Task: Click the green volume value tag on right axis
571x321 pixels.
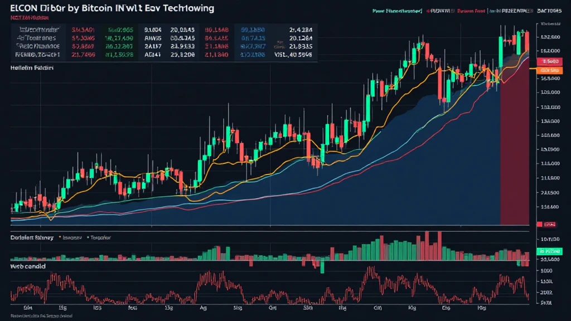Action: (549, 251)
